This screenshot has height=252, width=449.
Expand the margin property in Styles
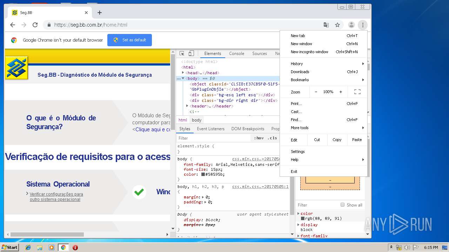tap(203, 197)
